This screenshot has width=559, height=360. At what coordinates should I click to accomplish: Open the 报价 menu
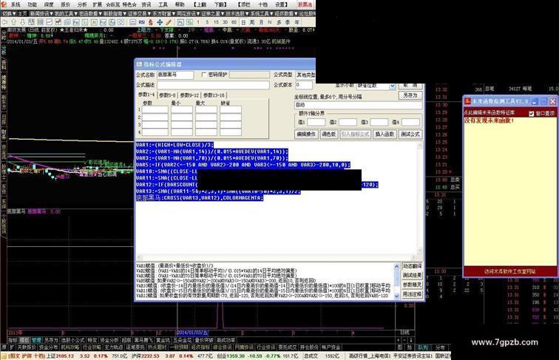[65, 4]
